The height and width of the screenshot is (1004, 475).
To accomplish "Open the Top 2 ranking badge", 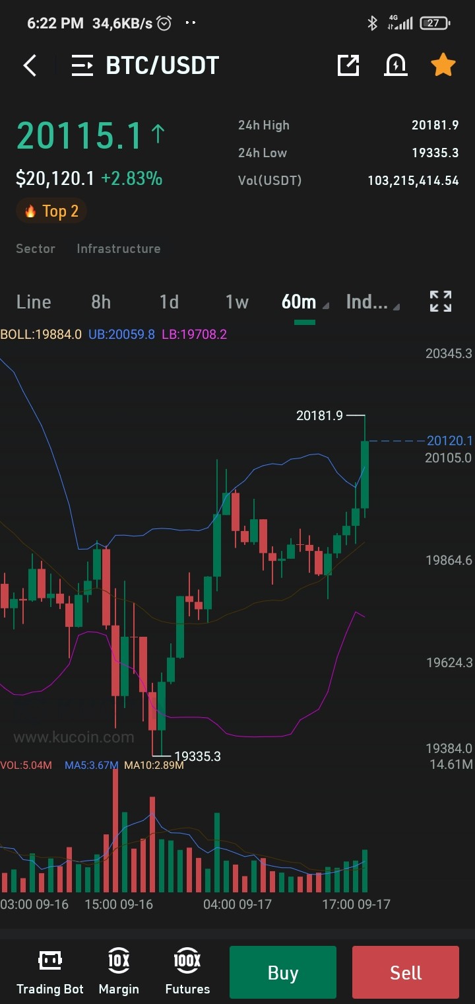I will [x=51, y=211].
